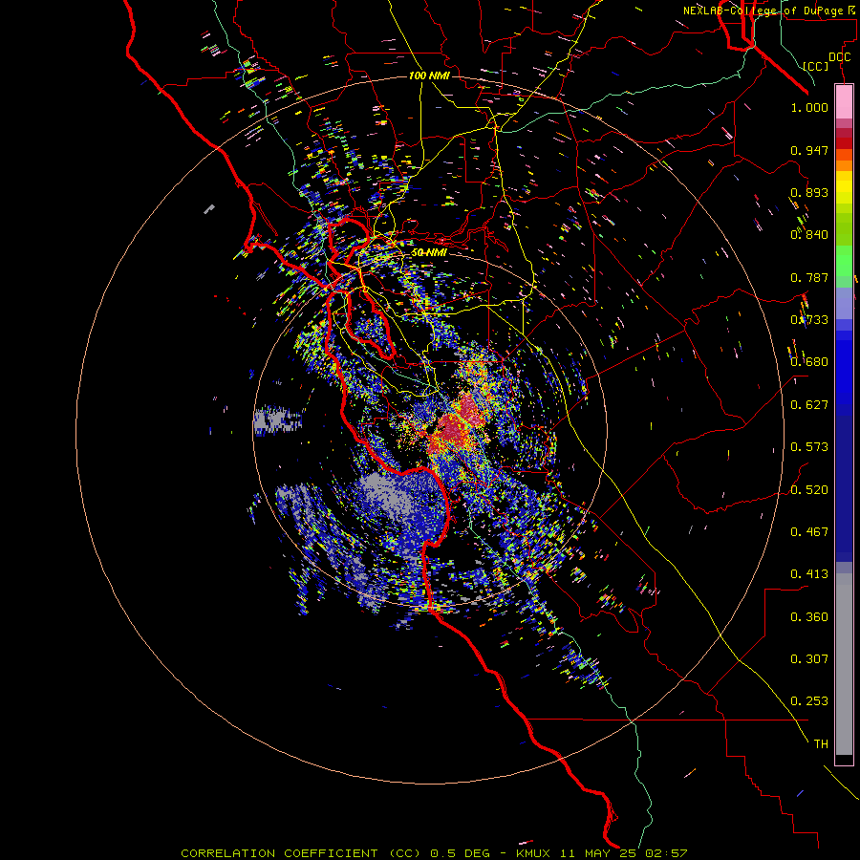Click the CORRELATION COEFFICIENT caption text
860x860 pixels.
(279, 853)
